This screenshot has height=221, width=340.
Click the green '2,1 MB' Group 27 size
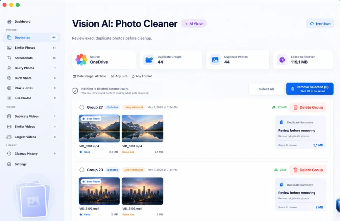[x=282, y=107]
